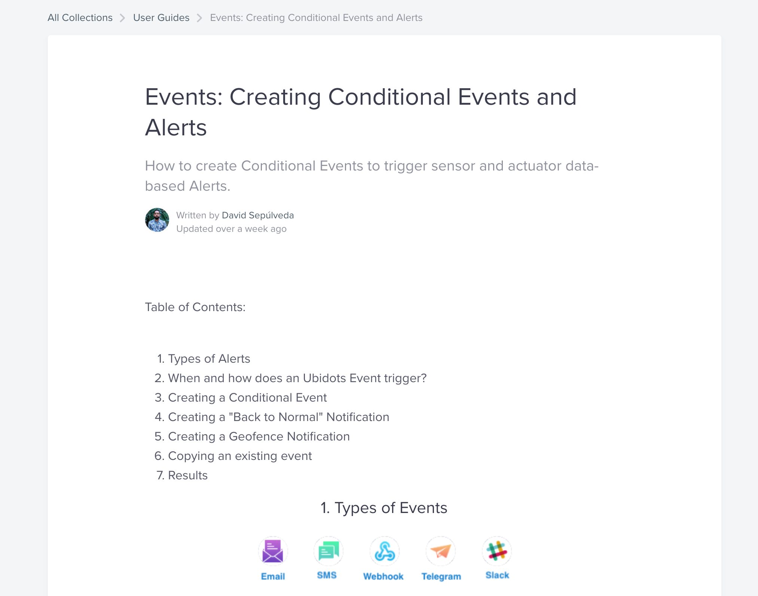The width and height of the screenshot is (758, 596).
Task: Click chevron after User Guides
Action: (201, 18)
